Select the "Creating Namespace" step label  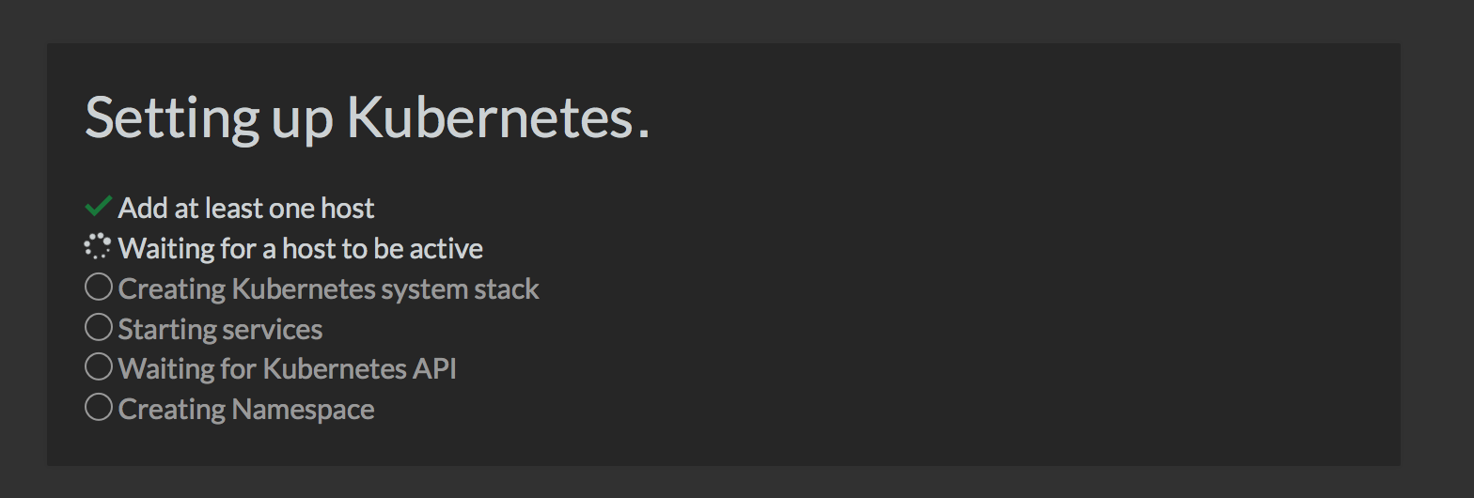[x=246, y=410]
